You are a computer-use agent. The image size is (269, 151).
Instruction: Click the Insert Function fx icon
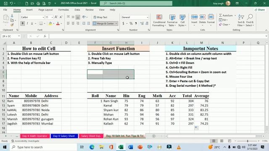(x=45, y=36)
